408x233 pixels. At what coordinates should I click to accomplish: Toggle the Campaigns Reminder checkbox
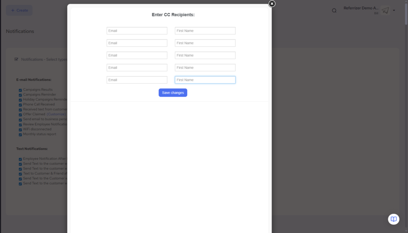click(20, 95)
